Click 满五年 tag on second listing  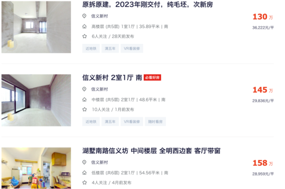110,122
